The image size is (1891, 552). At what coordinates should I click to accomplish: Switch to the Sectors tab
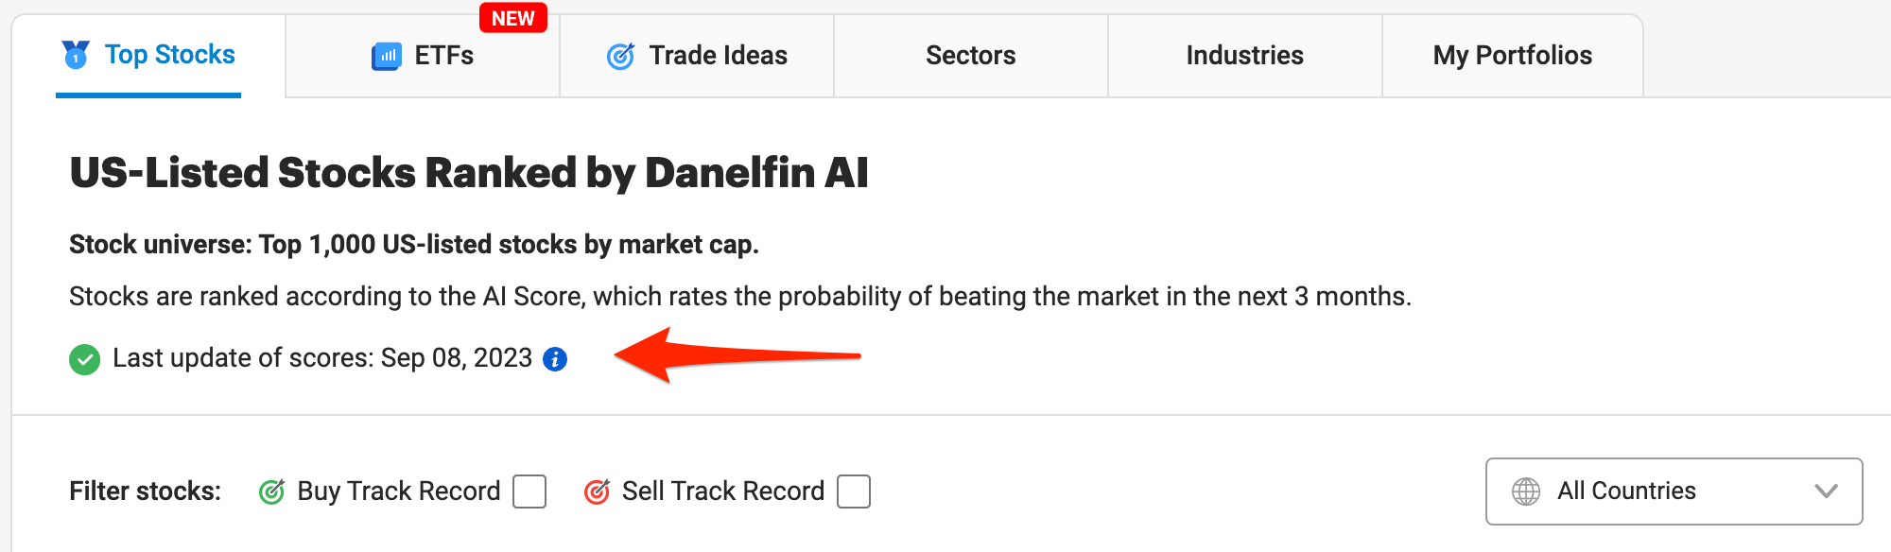(x=970, y=56)
